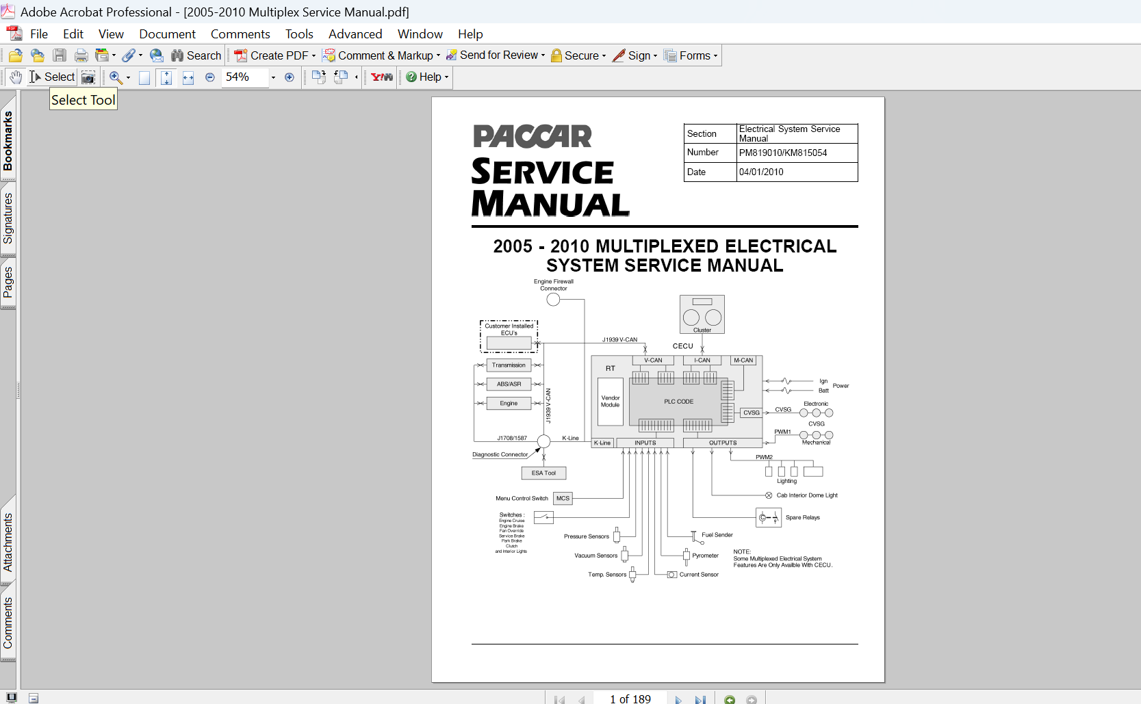
Task: Click the Search binoculars button
Action: [x=196, y=55]
